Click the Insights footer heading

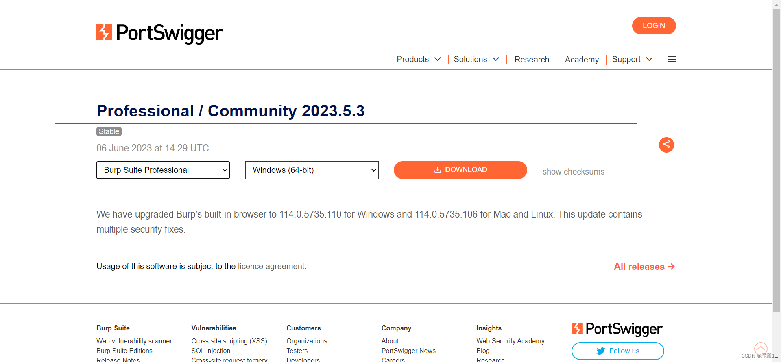(489, 328)
